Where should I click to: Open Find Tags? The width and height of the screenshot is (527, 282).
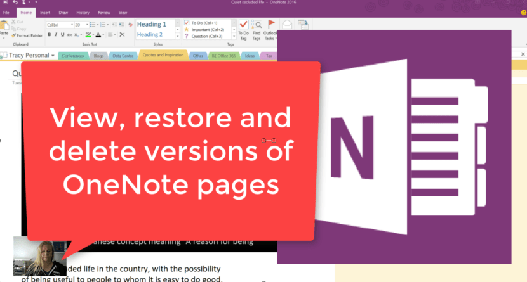(x=257, y=27)
